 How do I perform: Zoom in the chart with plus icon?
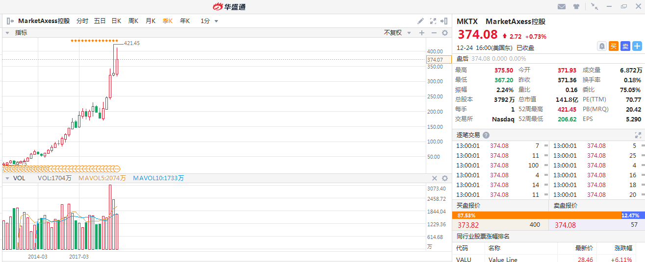coord(422,33)
